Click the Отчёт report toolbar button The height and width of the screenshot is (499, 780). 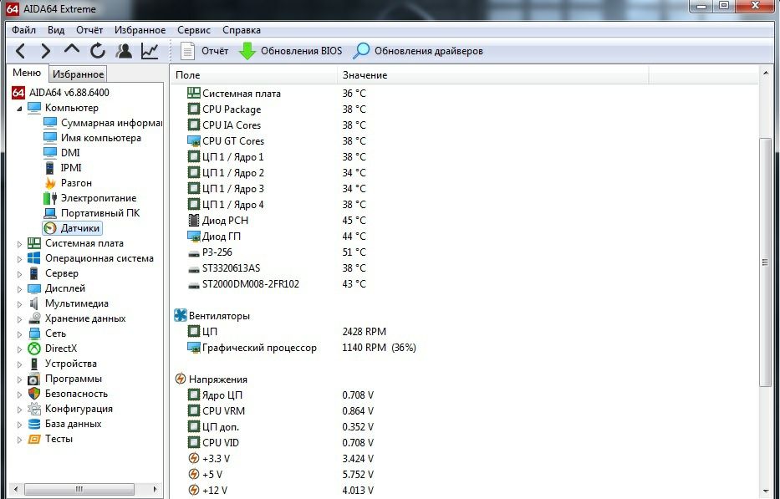pos(204,51)
